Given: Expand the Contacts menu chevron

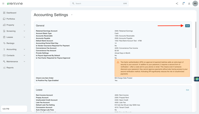Looking at the screenshot, I should click(24, 55).
